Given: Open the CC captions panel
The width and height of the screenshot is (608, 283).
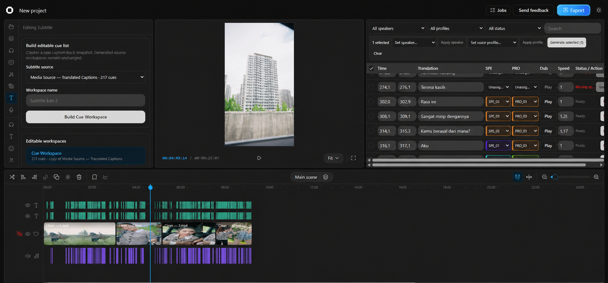Looking at the screenshot, I should pyautogui.click(x=11, y=62).
